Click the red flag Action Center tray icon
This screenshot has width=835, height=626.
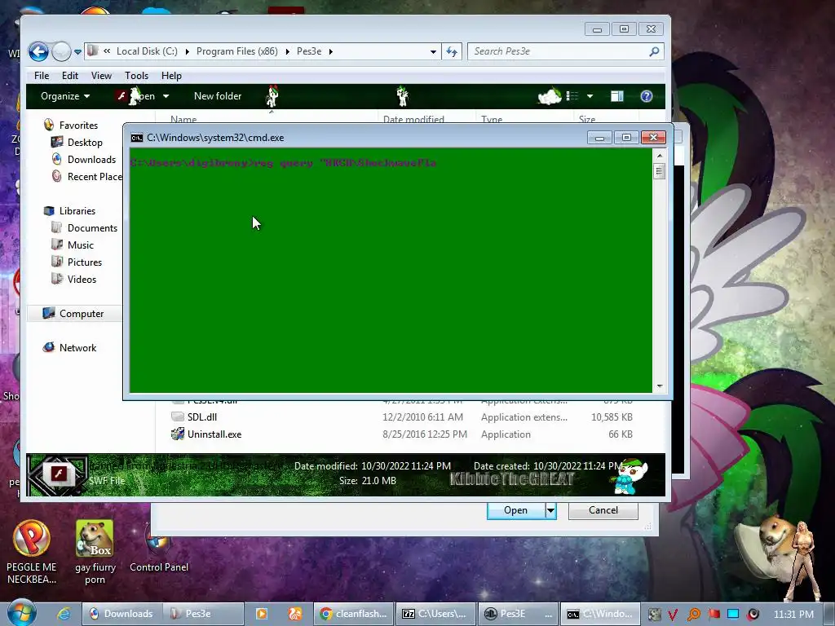click(714, 615)
